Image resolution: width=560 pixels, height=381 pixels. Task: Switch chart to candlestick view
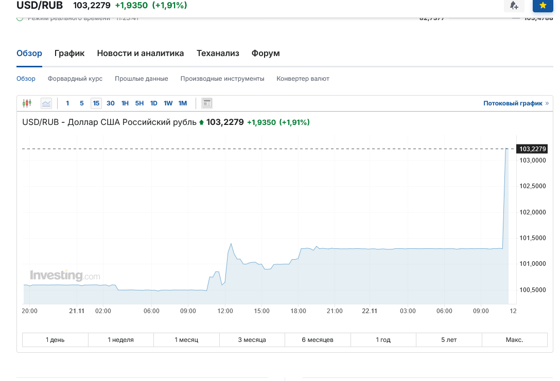click(27, 103)
